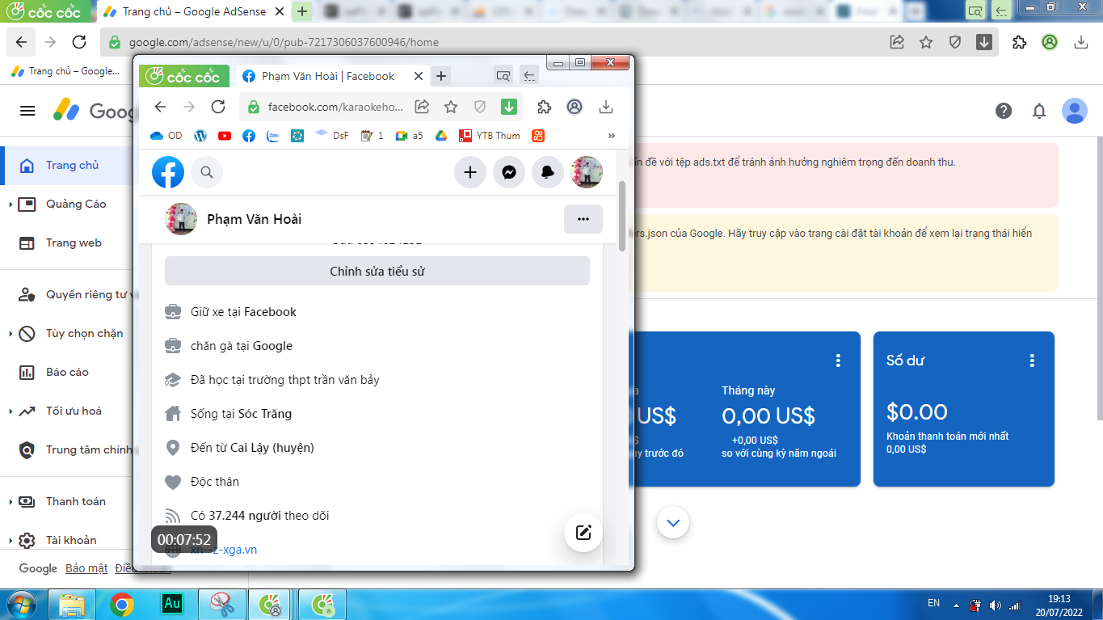Image resolution: width=1103 pixels, height=620 pixels.
Task: Open the Facebook create plus menu
Action: coord(470,172)
